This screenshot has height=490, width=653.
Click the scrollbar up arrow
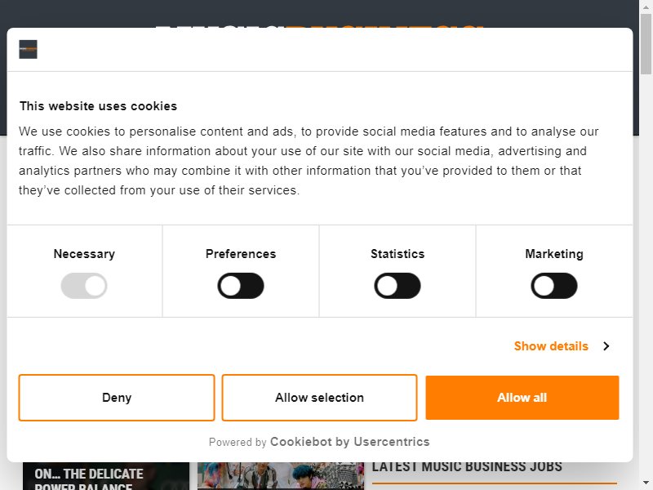pos(646,7)
